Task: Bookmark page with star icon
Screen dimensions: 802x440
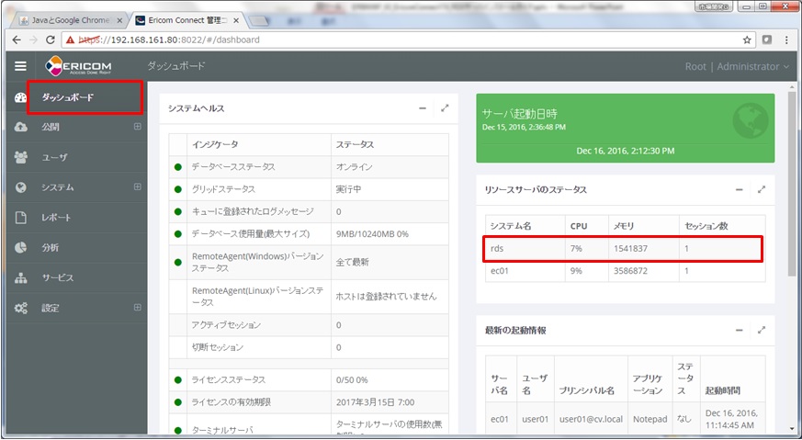Action: [747, 40]
